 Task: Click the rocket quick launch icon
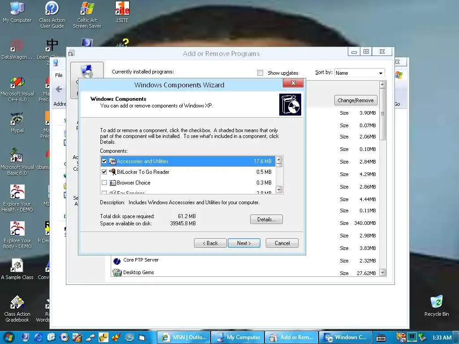point(116,337)
